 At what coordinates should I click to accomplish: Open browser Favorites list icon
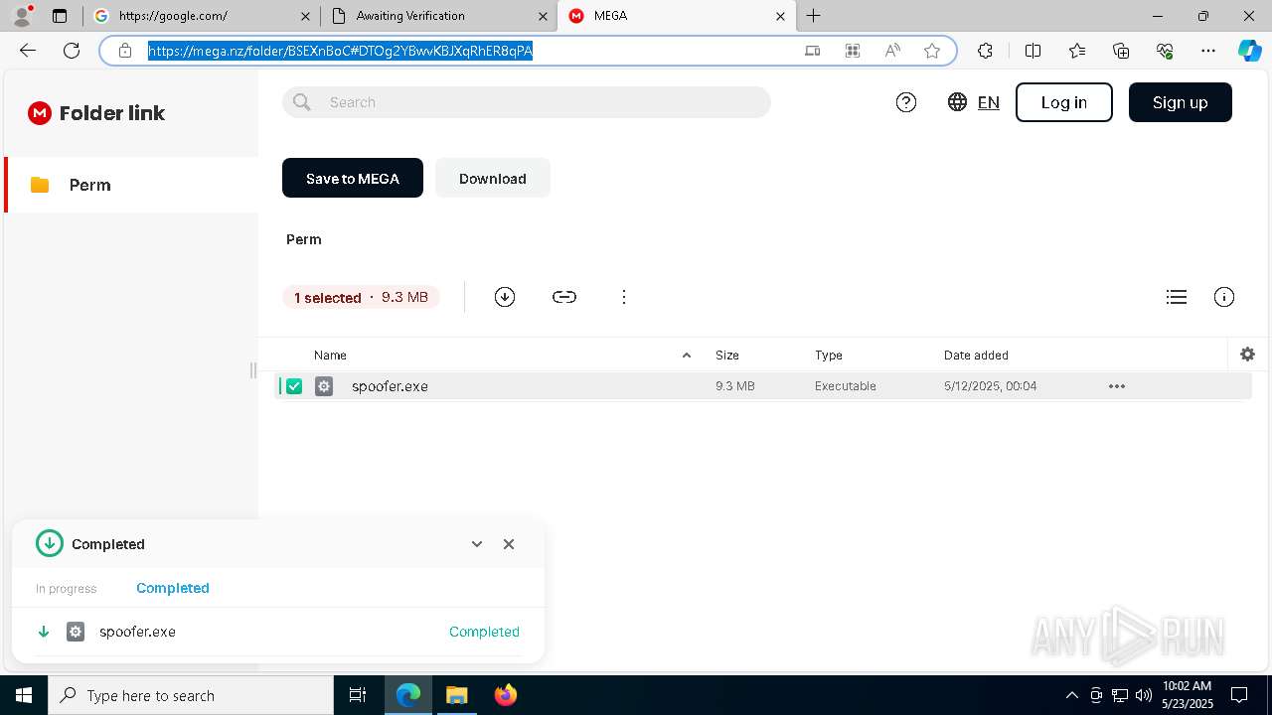coord(1077,51)
